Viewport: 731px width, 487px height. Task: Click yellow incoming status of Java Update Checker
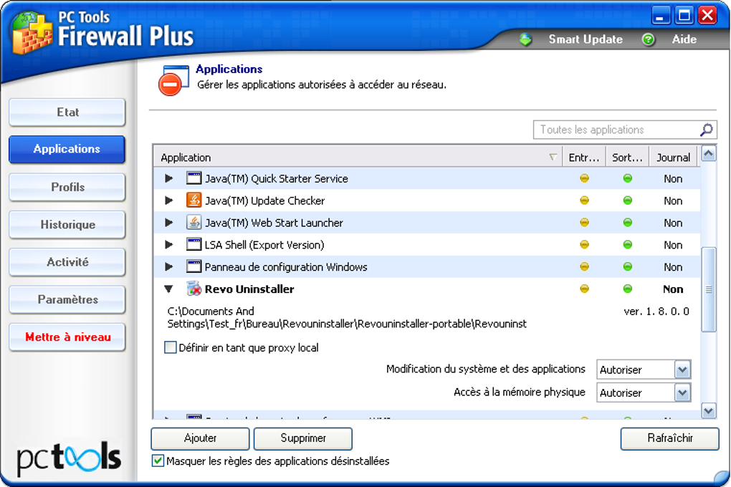(584, 201)
